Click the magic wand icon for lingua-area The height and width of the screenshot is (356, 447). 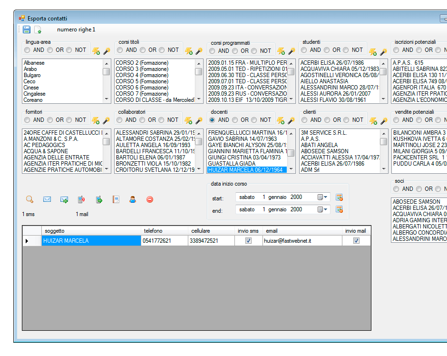107,51
